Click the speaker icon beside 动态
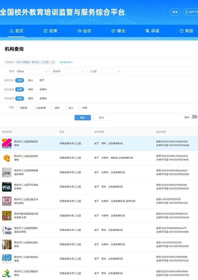Screen dimensions: 198x280 [x=80, y=31]
